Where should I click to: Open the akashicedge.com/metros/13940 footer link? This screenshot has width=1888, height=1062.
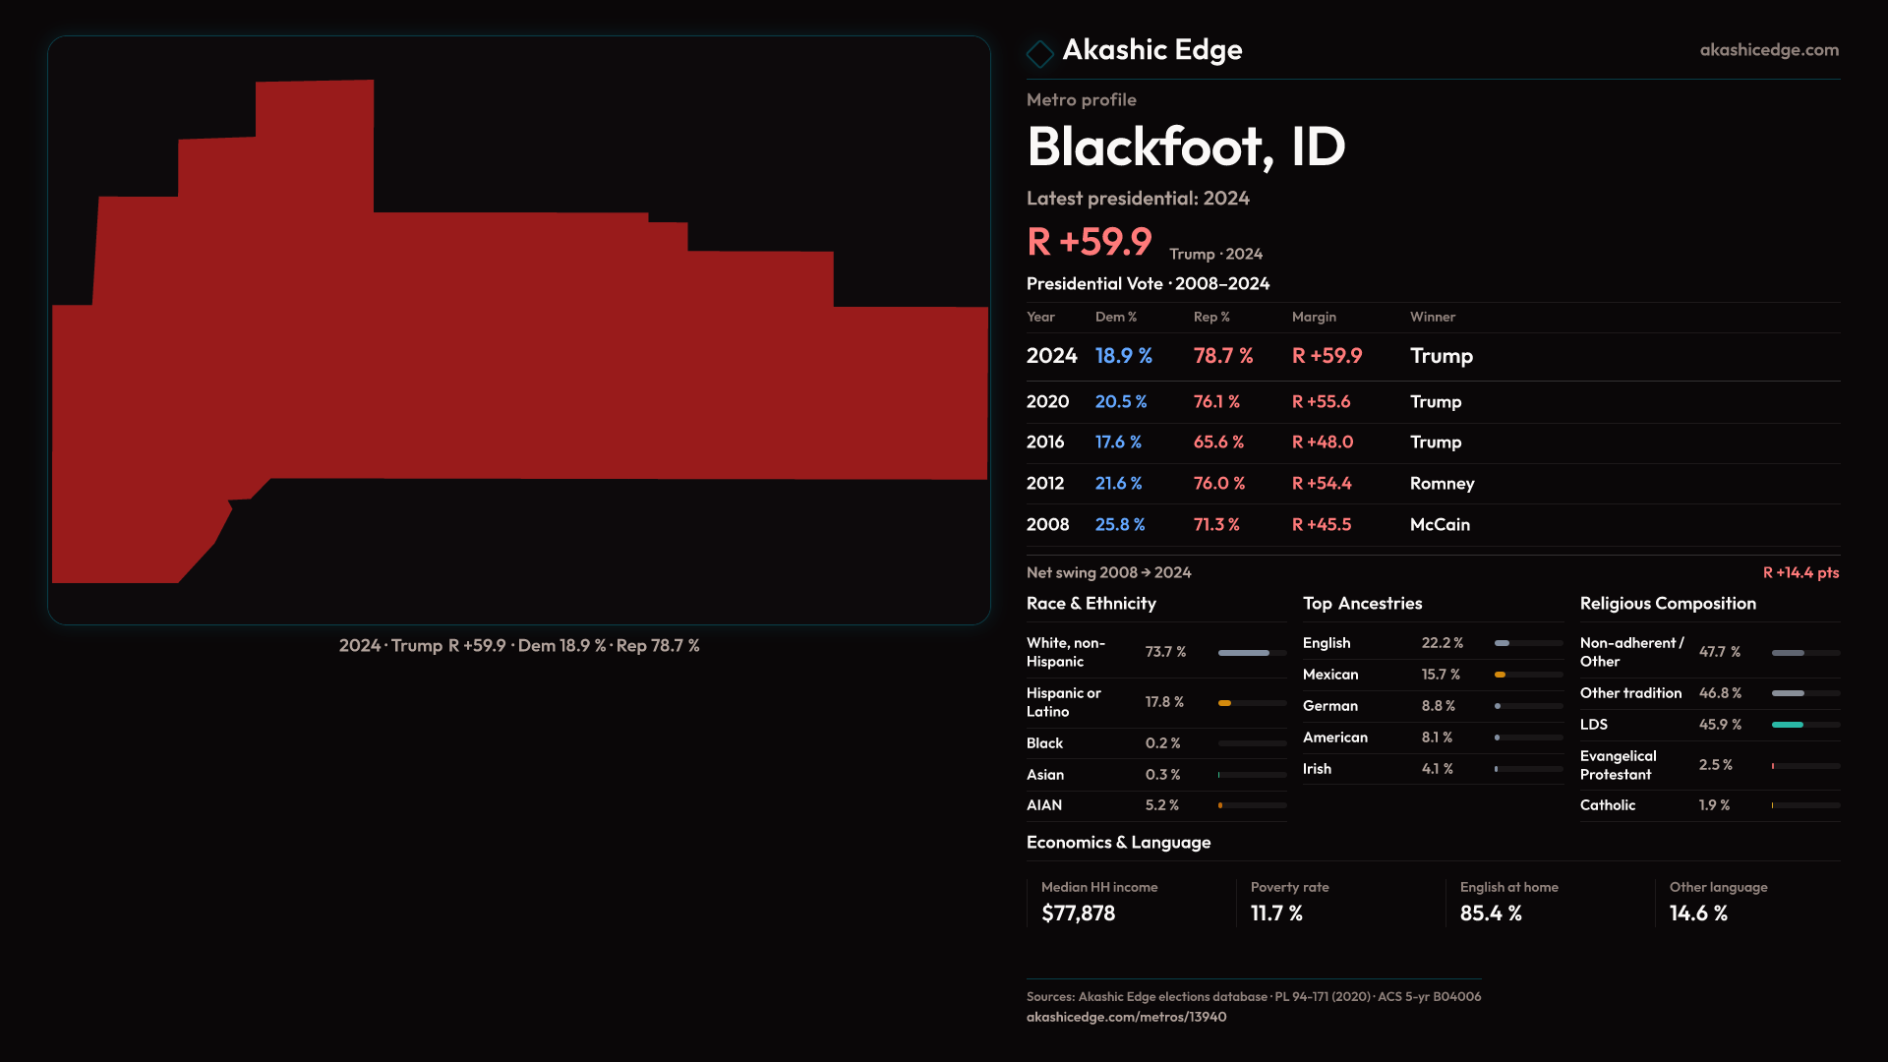click(x=1126, y=1017)
